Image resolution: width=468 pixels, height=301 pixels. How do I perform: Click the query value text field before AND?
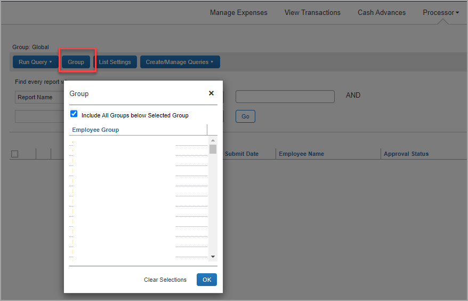(x=285, y=97)
